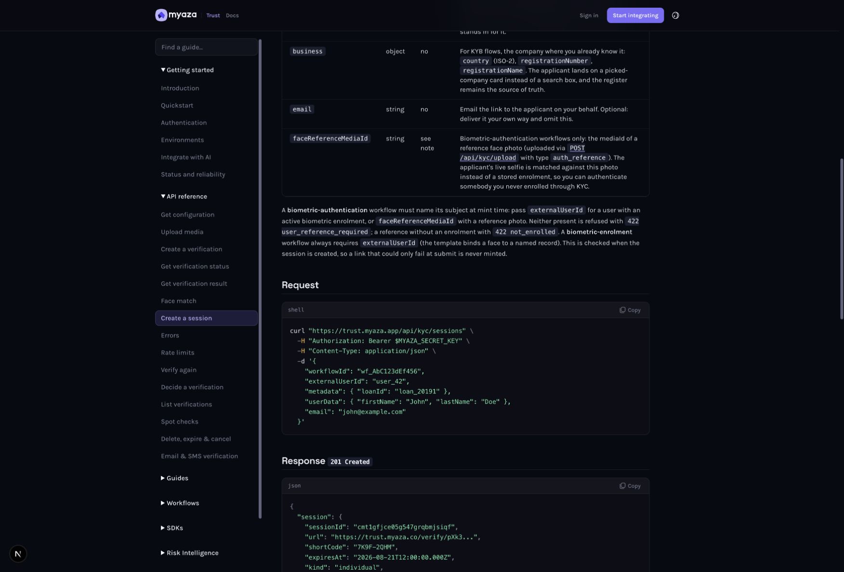Select the Create a session item
The height and width of the screenshot is (572, 844).
206,318
